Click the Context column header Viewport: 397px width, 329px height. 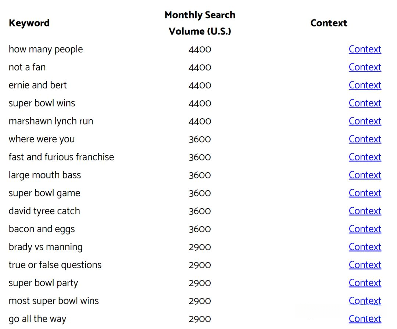pyautogui.click(x=329, y=23)
